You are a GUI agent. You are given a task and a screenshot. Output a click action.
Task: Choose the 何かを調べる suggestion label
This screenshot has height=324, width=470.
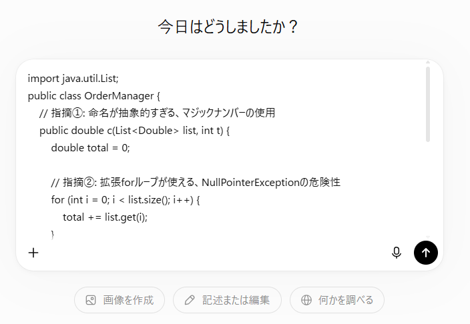tap(346, 300)
